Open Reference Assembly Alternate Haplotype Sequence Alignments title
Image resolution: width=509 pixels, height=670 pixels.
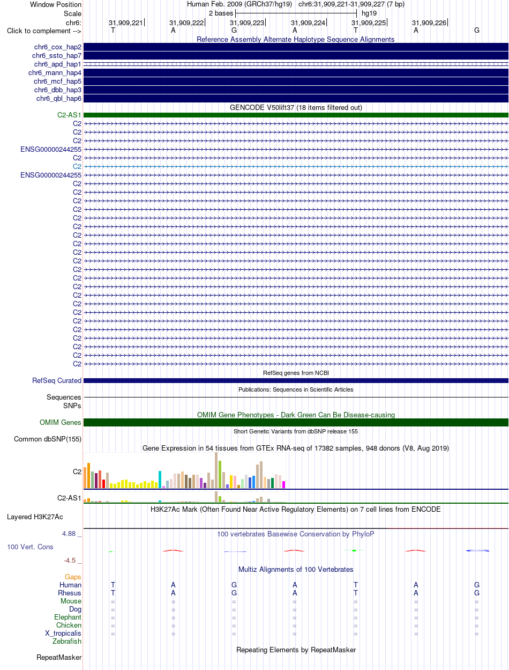tap(296, 40)
